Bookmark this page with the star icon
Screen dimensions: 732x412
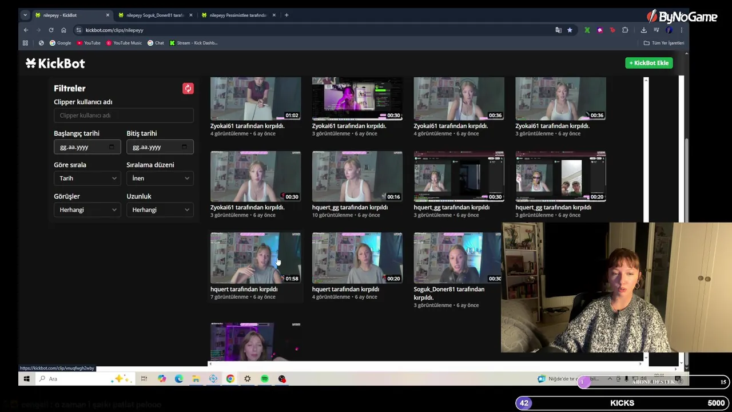(x=570, y=30)
